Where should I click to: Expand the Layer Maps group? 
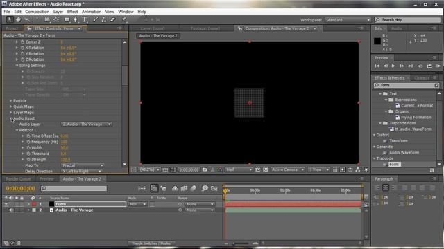coord(11,112)
